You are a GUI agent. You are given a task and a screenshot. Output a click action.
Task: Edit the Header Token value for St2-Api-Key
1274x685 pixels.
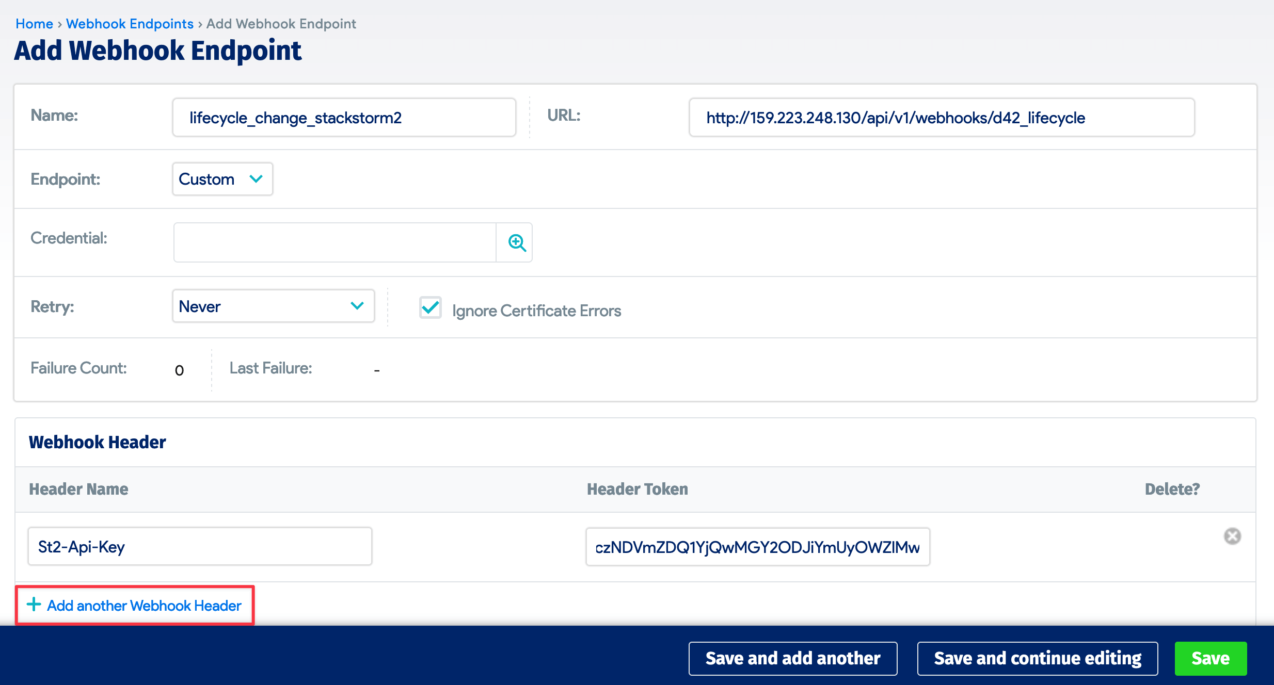coord(757,547)
